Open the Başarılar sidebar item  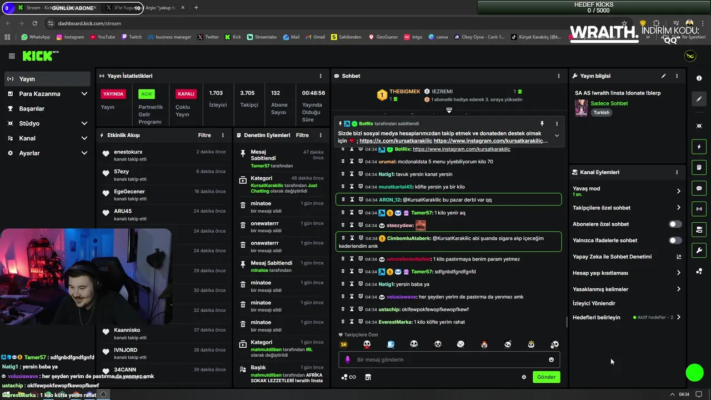tap(47, 108)
